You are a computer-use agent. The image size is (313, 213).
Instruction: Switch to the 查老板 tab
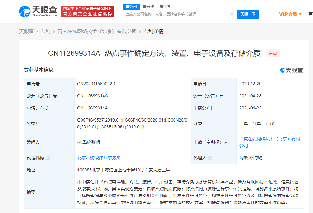pyautogui.click(x=148, y=7)
